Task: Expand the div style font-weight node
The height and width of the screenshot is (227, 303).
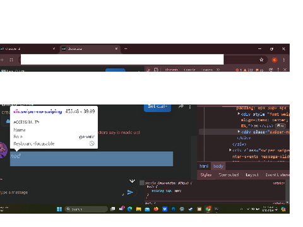Action: [x=239, y=113]
